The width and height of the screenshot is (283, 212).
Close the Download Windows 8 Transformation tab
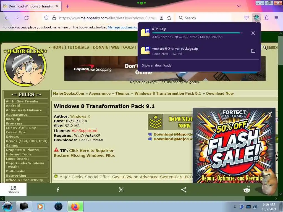(57, 6)
